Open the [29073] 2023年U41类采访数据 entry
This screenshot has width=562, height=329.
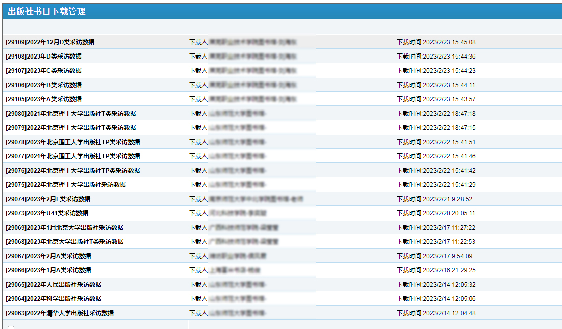point(47,213)
